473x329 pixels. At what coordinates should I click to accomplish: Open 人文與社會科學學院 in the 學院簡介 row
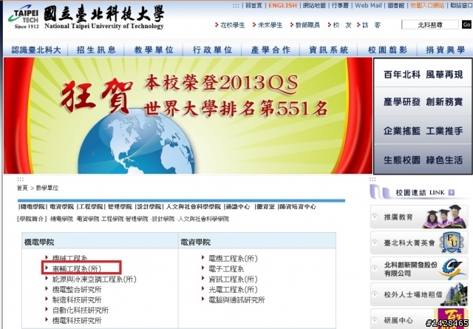[x=204, y=219]
